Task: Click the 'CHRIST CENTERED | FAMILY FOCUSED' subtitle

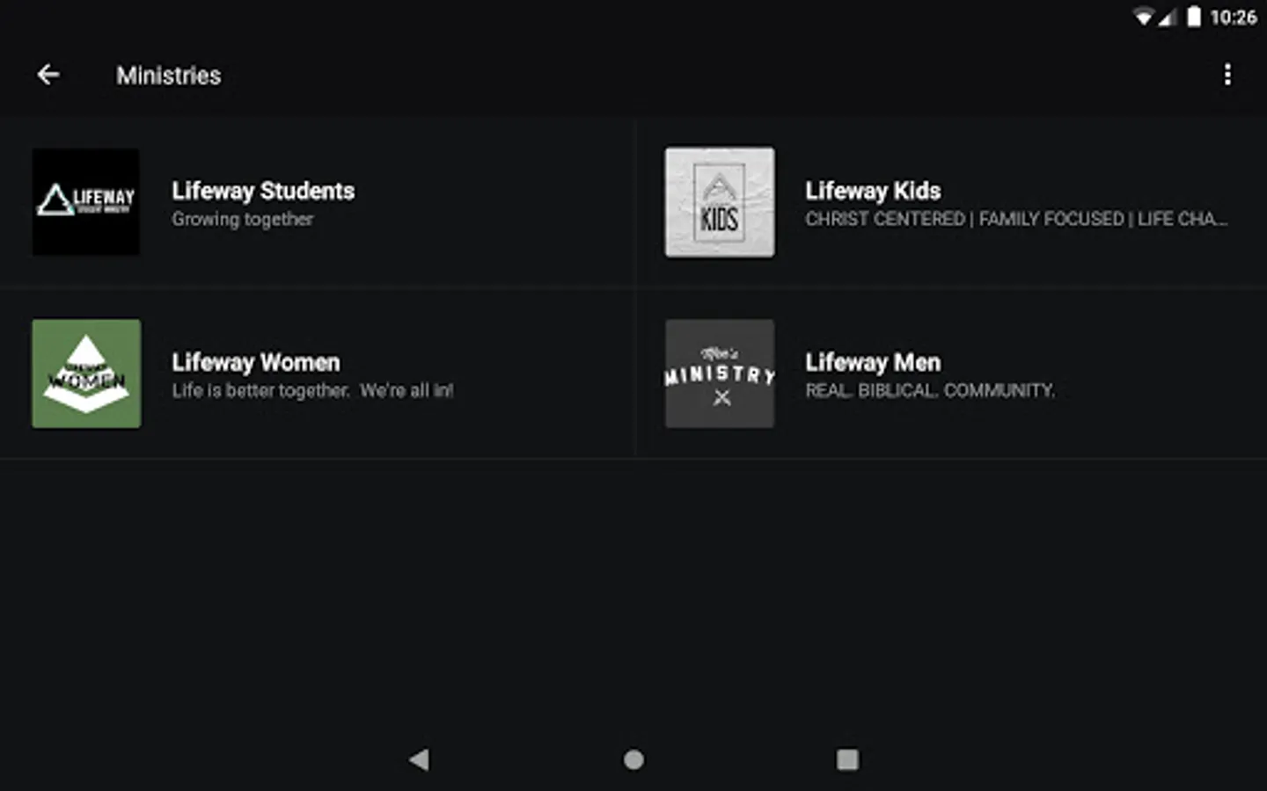Action: coord(1016,219)
